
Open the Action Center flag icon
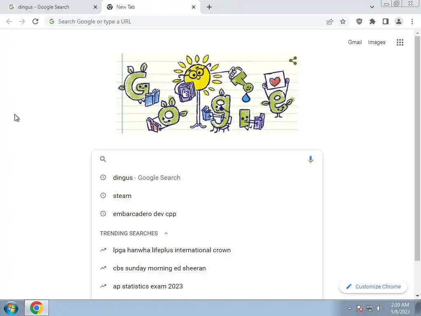click(360, 308)
